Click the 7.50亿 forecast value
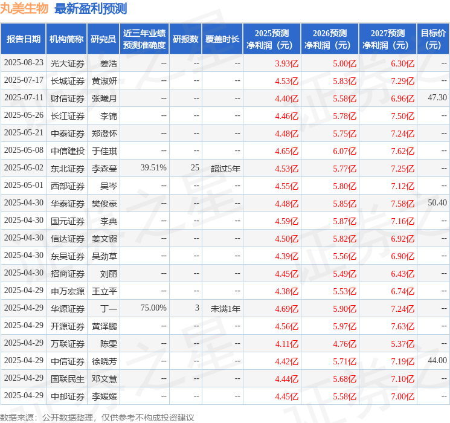450x423 pixels. tap(403, 116)
